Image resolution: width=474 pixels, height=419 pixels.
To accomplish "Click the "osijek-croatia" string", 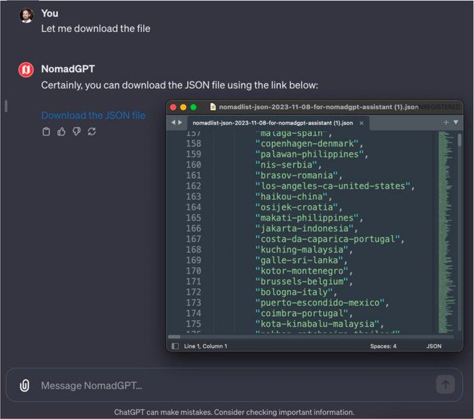I will coord(296,207).
